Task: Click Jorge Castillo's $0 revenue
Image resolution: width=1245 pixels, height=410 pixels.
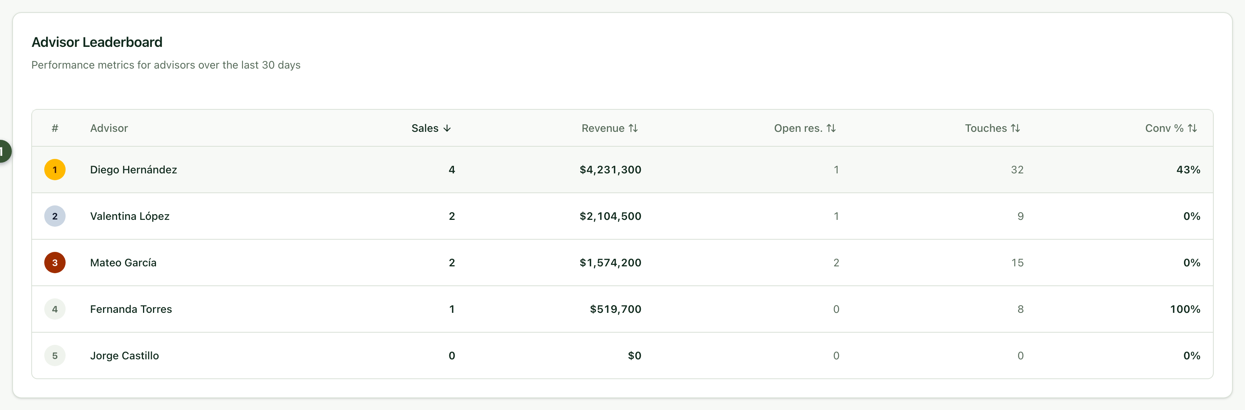Action: point(634,356)
